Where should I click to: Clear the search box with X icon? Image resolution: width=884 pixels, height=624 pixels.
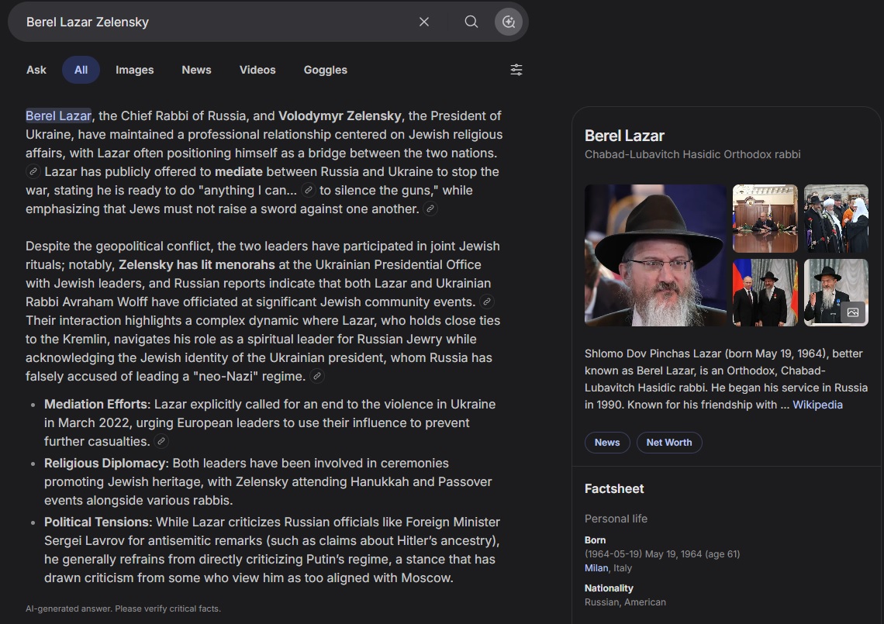coord(424,22)
